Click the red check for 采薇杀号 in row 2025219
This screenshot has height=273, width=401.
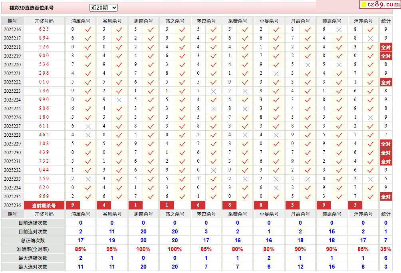pyautogui.click(x=245, y=56)
